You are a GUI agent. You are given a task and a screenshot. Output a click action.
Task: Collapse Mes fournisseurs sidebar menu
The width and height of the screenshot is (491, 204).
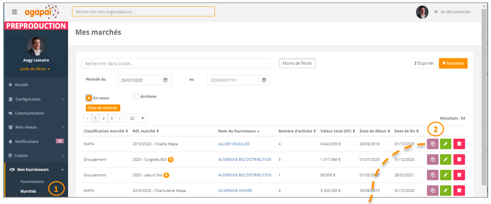(x=36, y=169)
